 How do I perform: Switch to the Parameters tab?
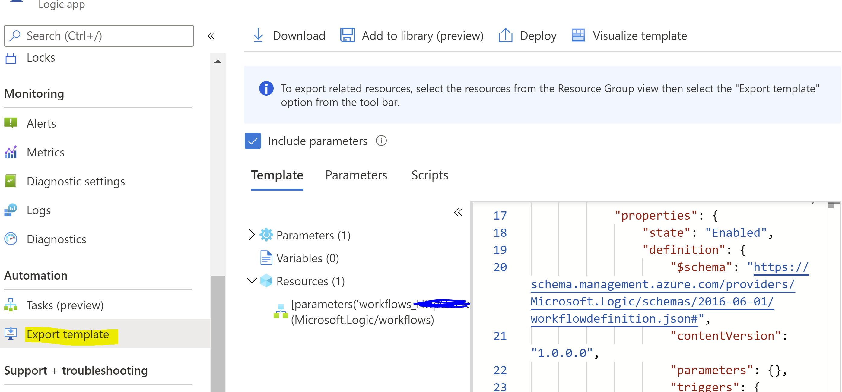pyautogui.click(x=356, y=175)
